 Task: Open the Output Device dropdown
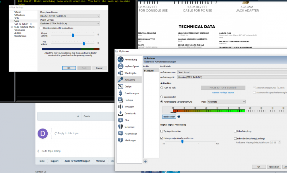(x=70, y=23)
